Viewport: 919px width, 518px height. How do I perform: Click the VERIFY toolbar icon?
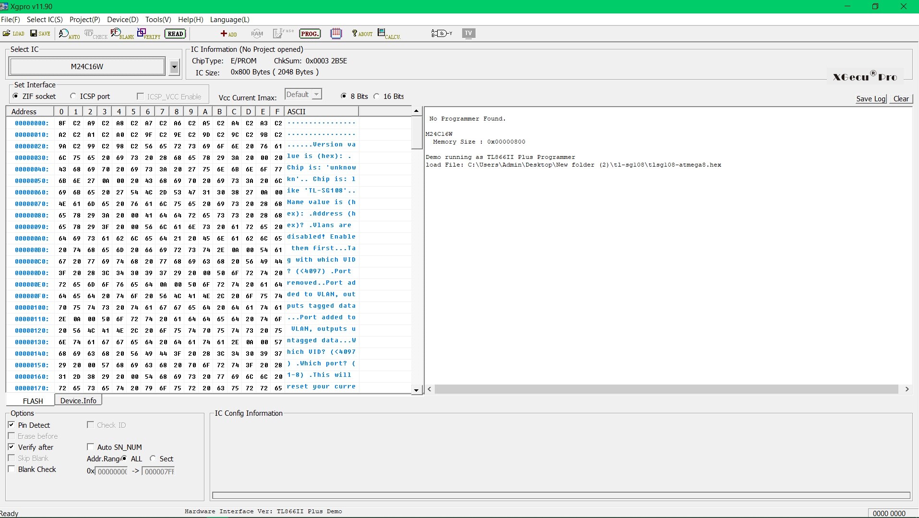(x=149, y=34)
